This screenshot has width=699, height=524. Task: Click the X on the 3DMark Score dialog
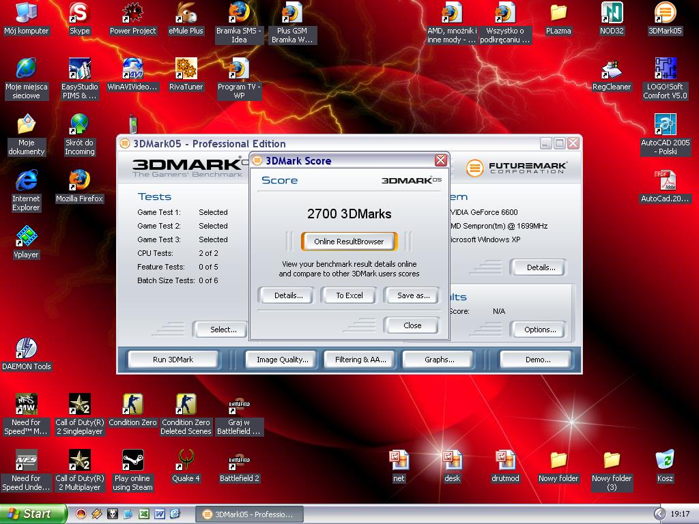coord(440,160)
